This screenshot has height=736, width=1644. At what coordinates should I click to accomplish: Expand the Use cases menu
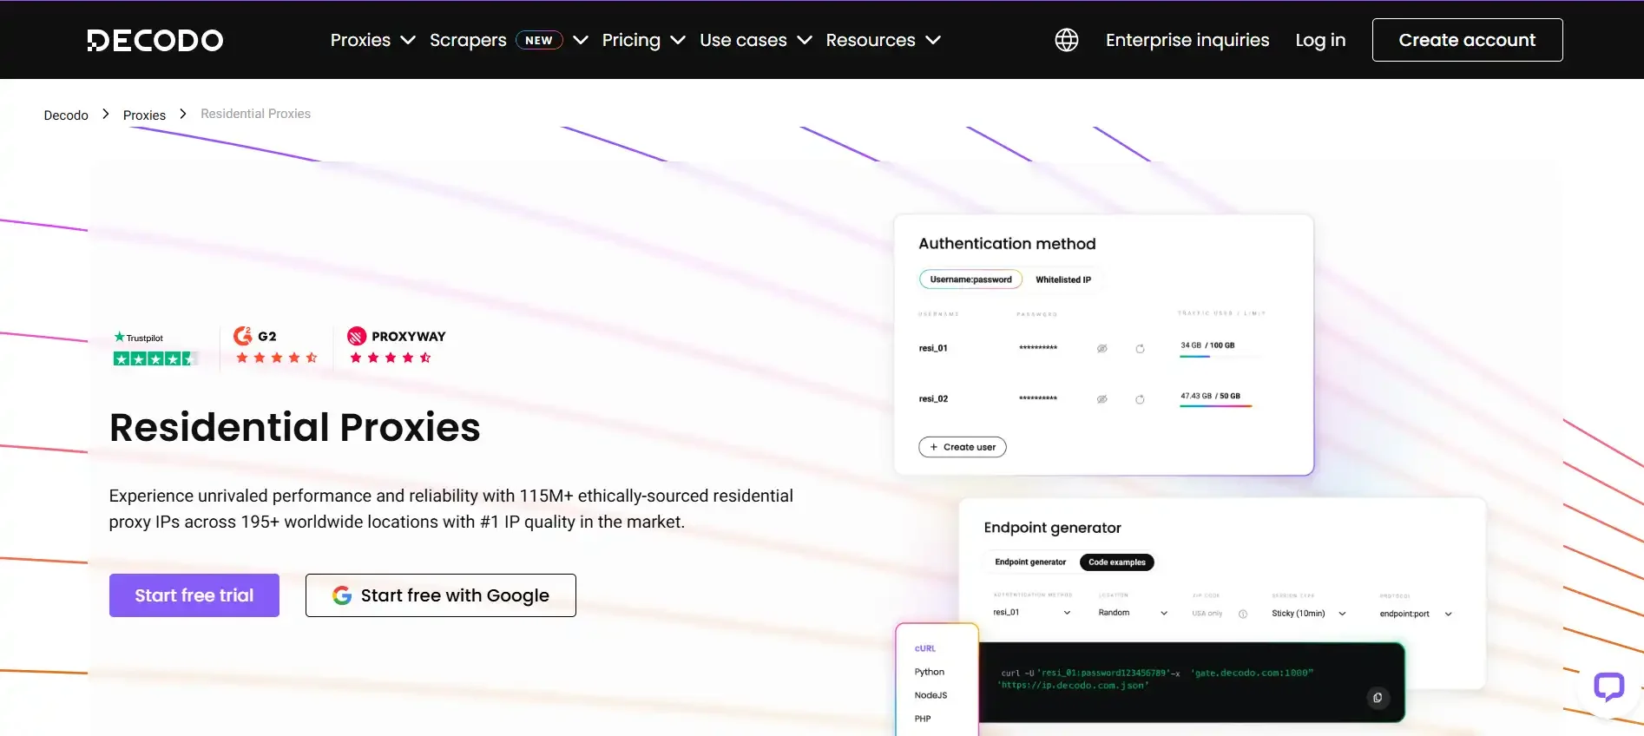[756, 40]
